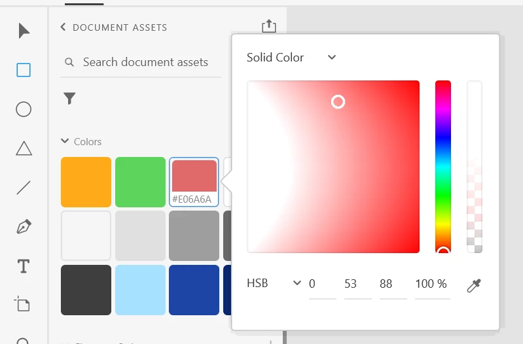
Task: Select the Ellipse tool
Action: (x=24, y=109)
